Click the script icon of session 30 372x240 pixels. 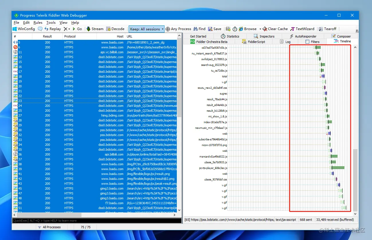pos(15,130)
